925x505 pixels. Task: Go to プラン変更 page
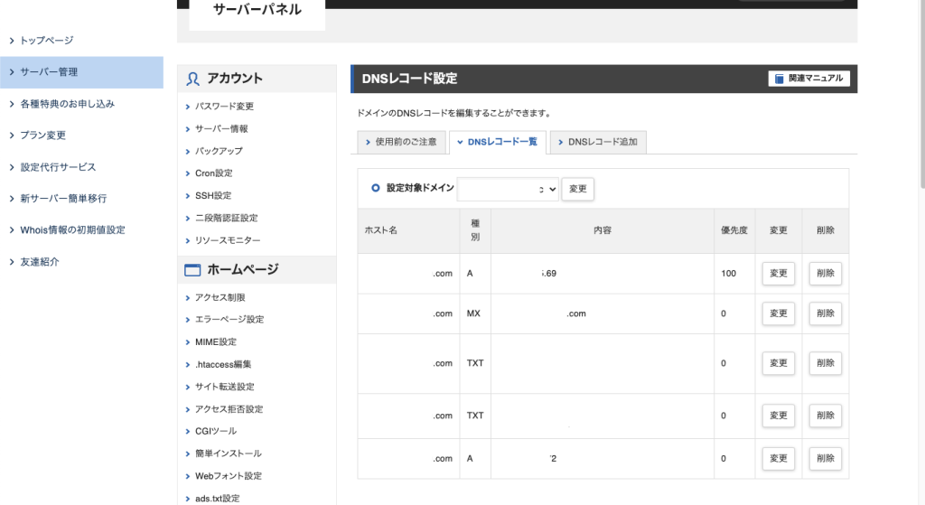pos(43,136)
